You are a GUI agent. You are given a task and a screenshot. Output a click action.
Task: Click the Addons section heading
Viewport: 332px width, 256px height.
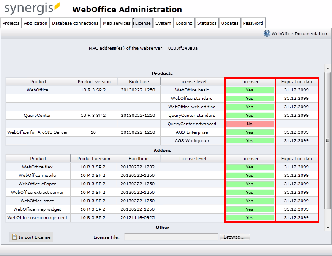[x=162, y=150]
